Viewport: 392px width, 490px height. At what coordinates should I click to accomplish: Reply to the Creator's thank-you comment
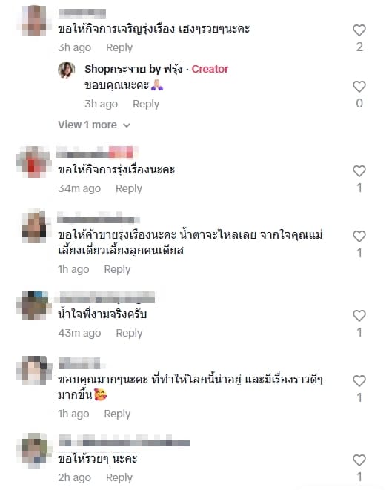click(x=146, y=104)
